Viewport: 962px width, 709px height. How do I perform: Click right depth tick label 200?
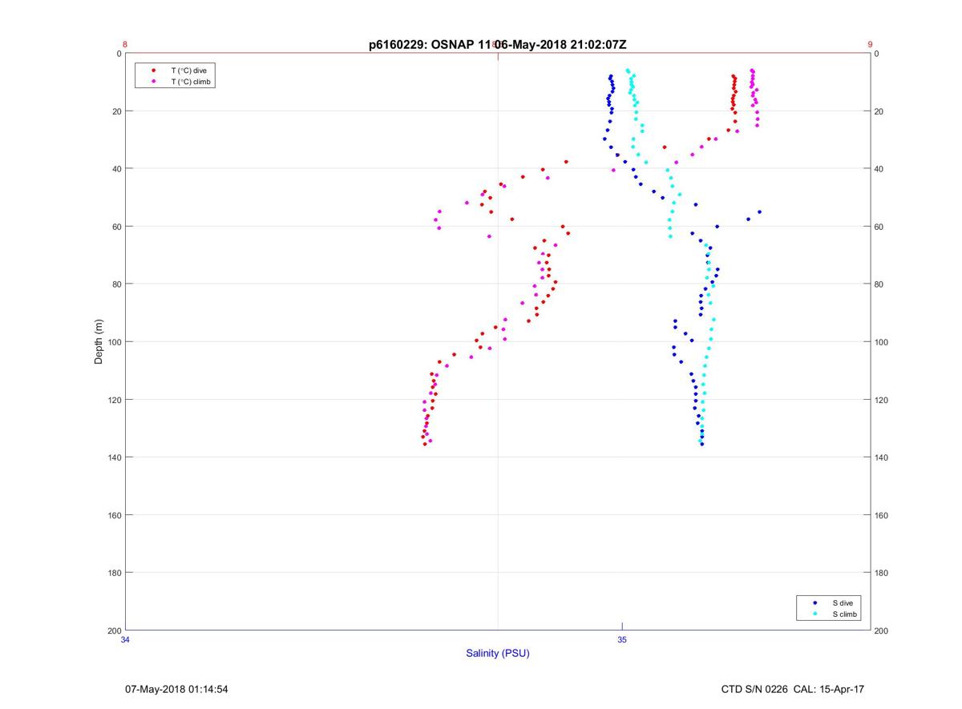point(882,630)
